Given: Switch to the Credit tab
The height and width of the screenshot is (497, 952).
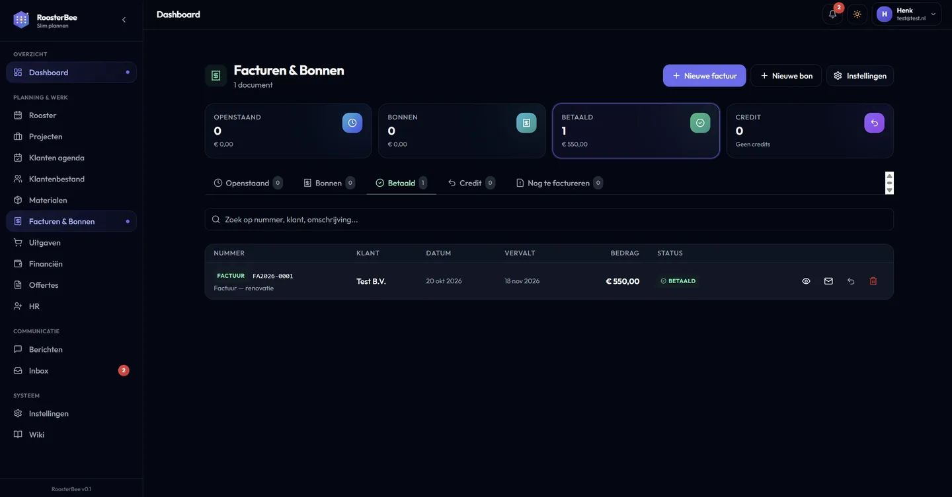Looking at the screenshot, I should (471, 183).
